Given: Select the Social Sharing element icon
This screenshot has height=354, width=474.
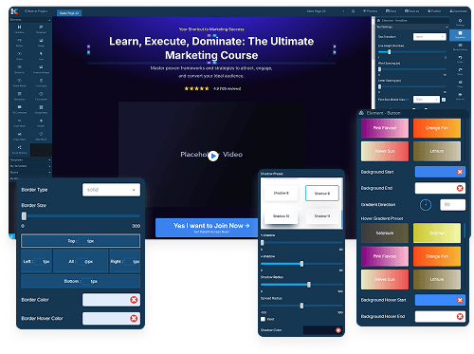Looking at the screenshot, I should point(19,147).
